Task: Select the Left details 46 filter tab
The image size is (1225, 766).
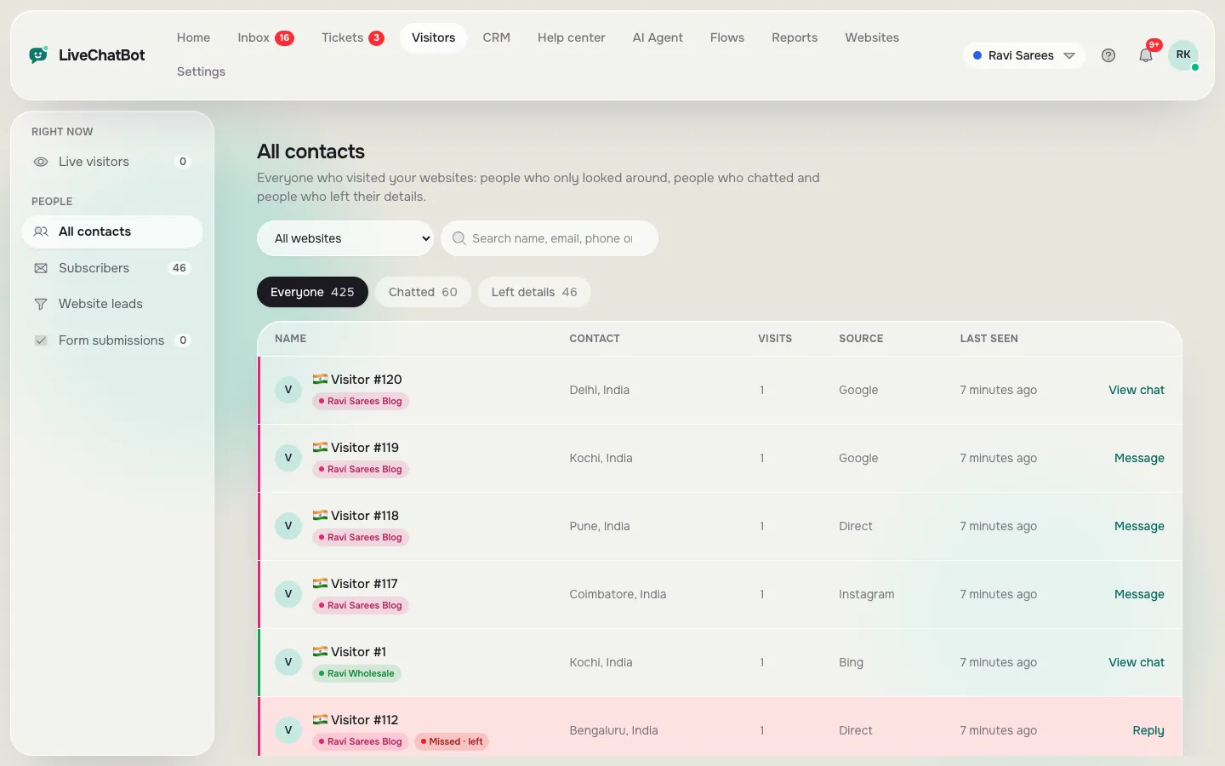Action: [534, 292]
